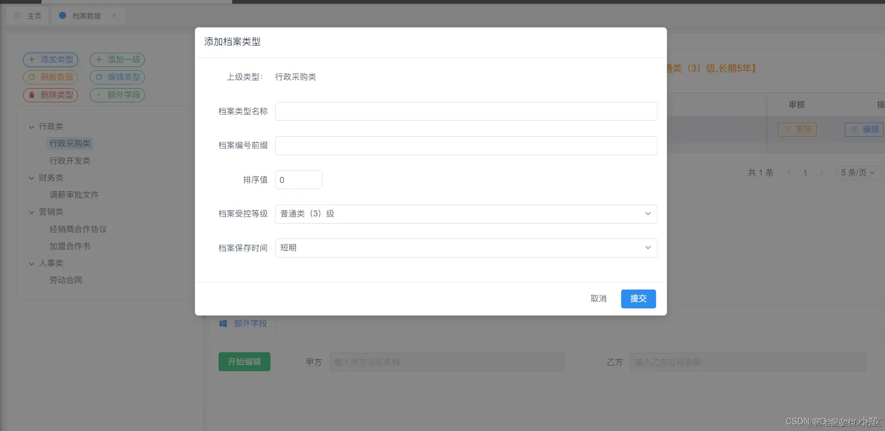Click the 额外字段 button in left toolbar
885x431 pixels.
(x=117, y=95)
